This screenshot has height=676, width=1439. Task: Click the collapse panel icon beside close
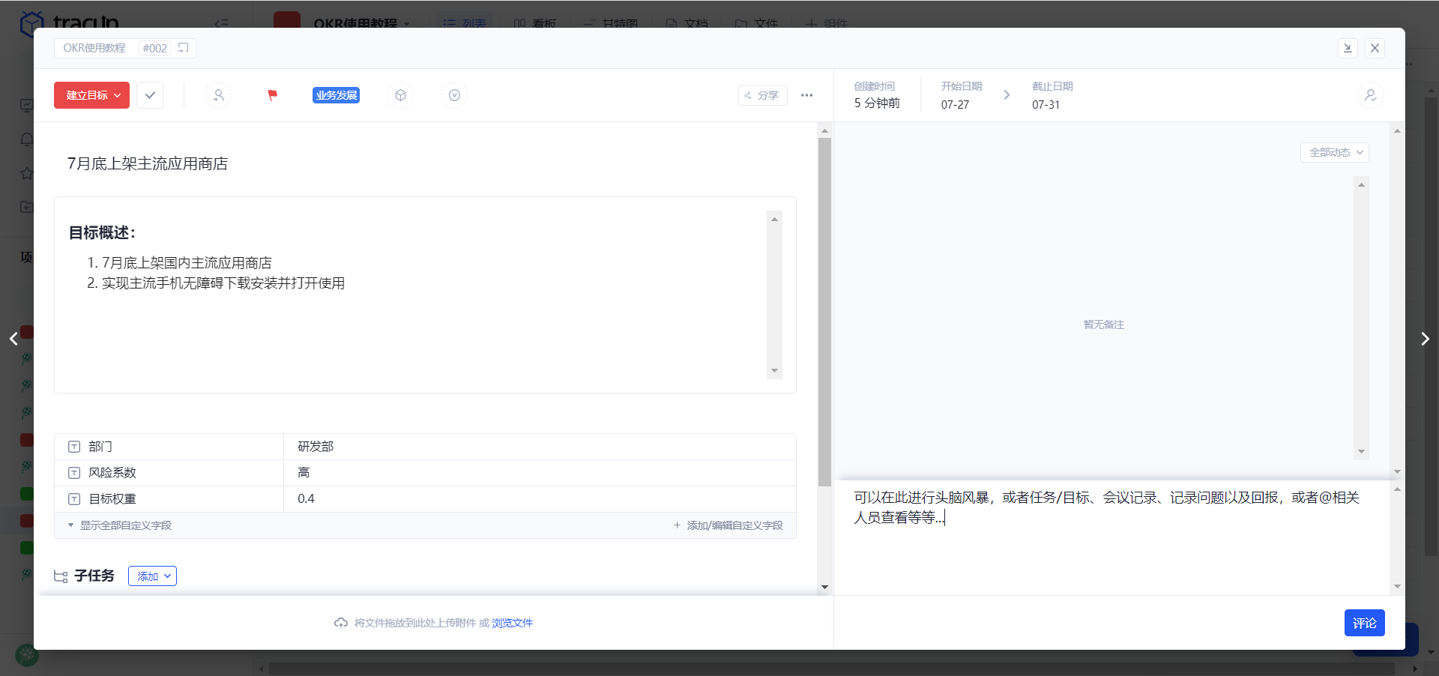click(x=1348, y=48)
